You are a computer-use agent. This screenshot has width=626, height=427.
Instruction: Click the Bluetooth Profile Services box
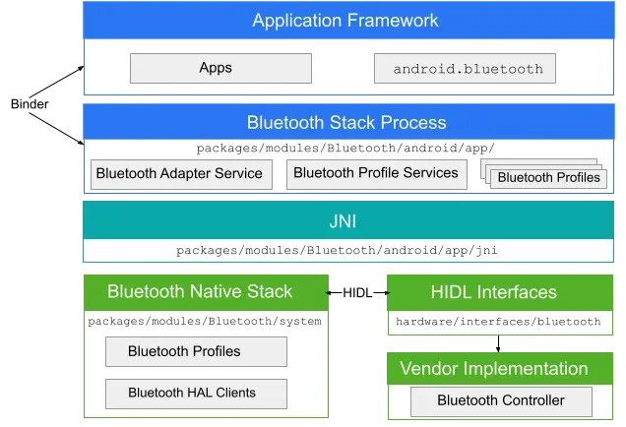coord(376,174)
